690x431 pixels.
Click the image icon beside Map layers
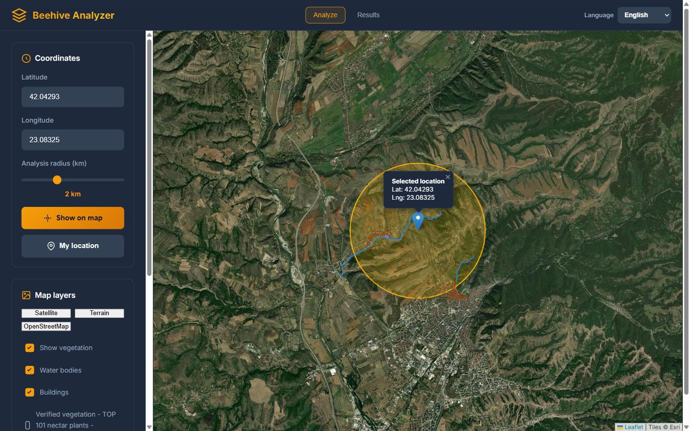26,295
